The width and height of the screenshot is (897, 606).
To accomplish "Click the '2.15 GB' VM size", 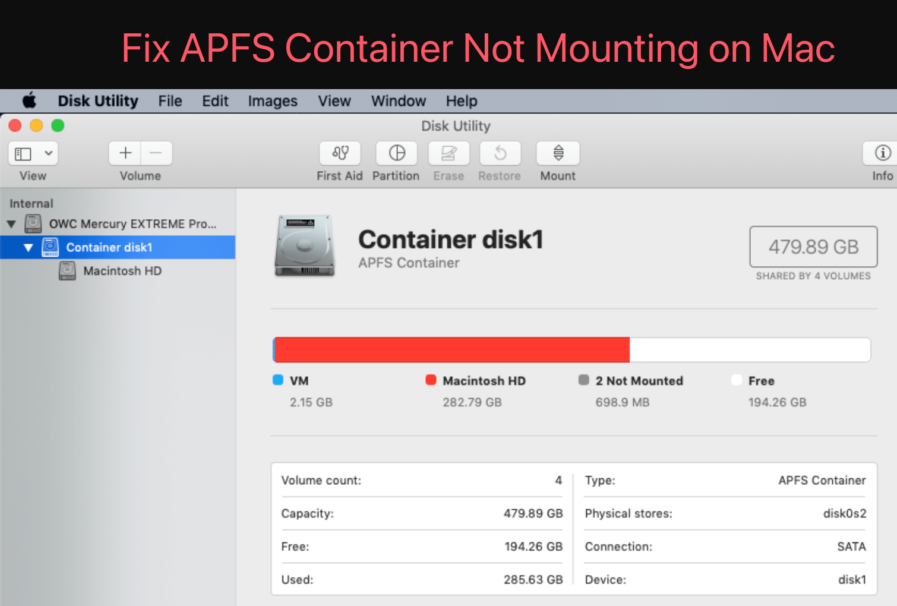I will 311,402.
